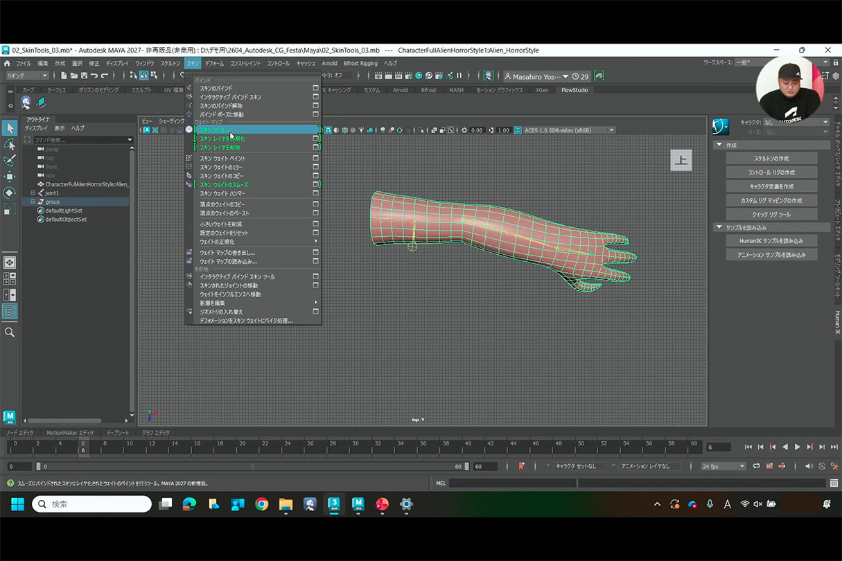Select the Paint Selection tool

(10, 160)
